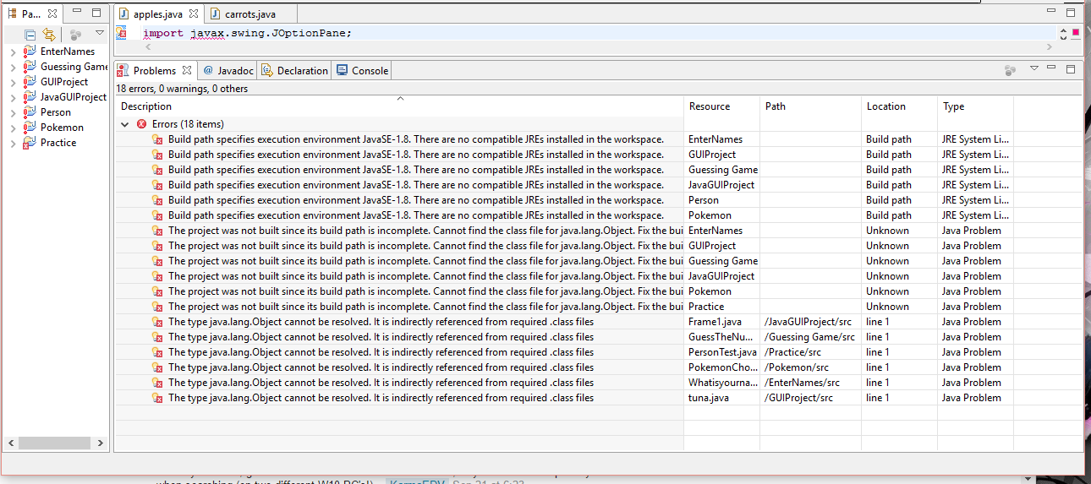Expand the Guessing Game project
Viewport: 1091px width, 484px height.
point(13,68)
